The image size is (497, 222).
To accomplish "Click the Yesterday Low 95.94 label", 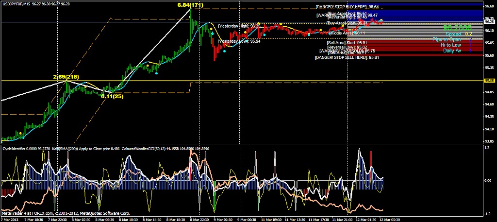I will pos(239,42).
